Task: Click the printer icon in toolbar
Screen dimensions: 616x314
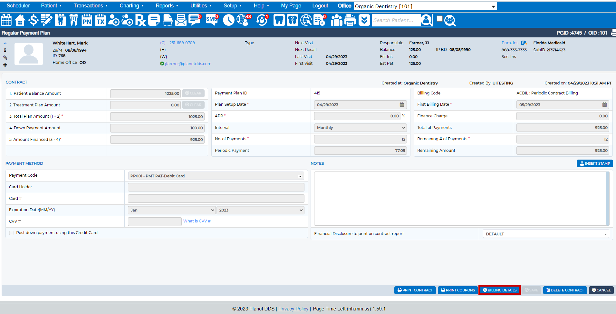Action: point(350,20)
